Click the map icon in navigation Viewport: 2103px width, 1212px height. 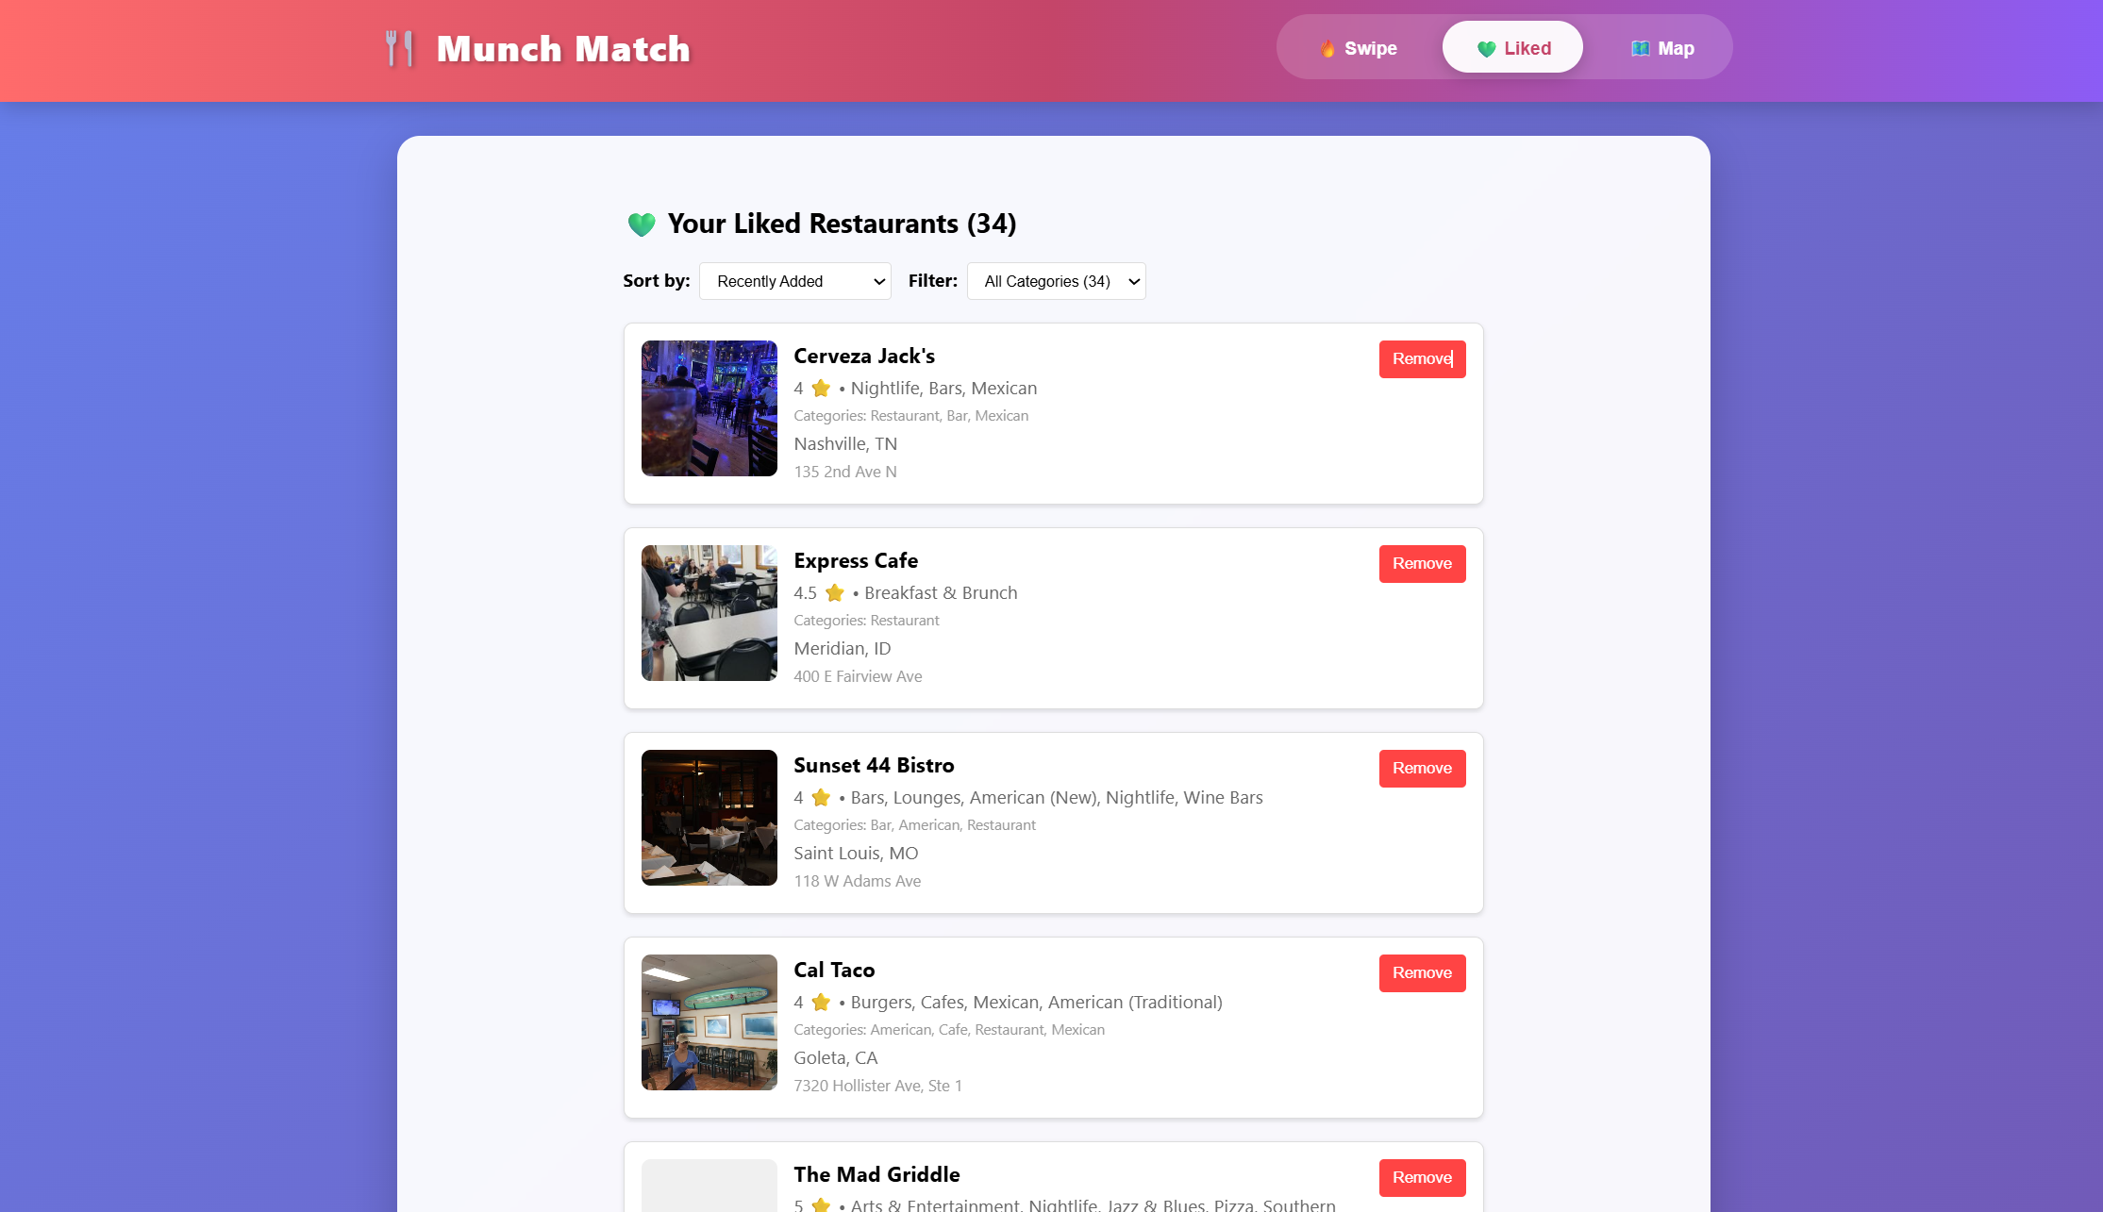click(1640, 48)
